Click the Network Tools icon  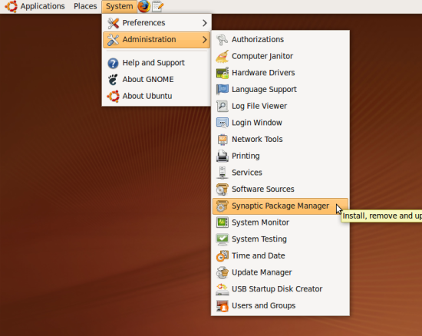click(223, 140)
